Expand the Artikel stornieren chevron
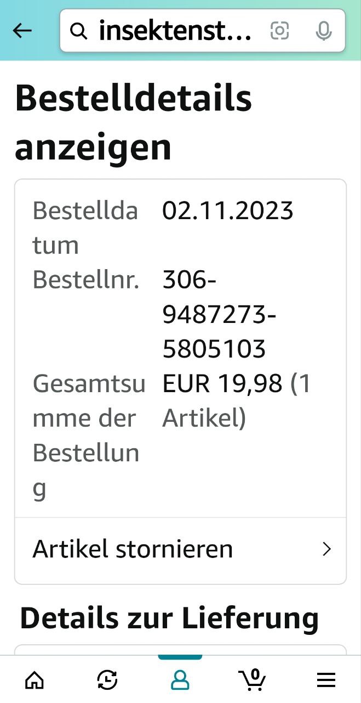Viewport: 361px width, 703px height. pyautogui.click(x=327, y=549)
